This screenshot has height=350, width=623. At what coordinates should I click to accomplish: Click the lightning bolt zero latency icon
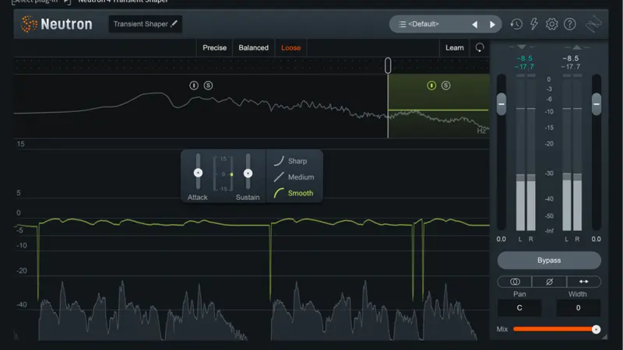coord(534,24)
